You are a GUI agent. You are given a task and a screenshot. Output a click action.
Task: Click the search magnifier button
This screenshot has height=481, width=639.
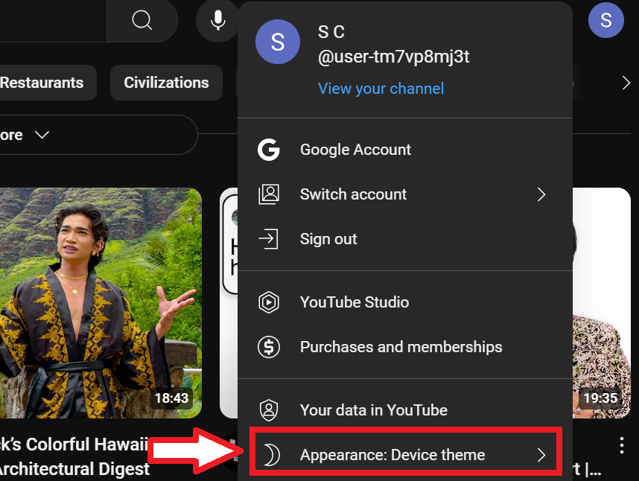coord(142,20)
